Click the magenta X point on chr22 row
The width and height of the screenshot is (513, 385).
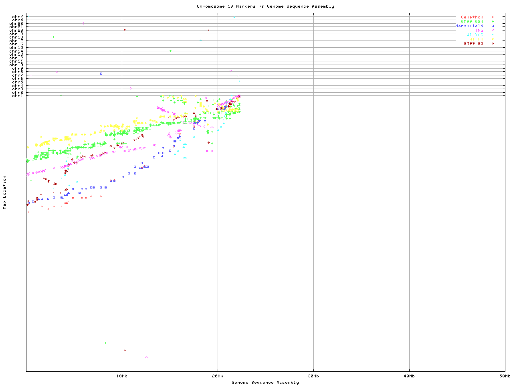coord(83,23)
